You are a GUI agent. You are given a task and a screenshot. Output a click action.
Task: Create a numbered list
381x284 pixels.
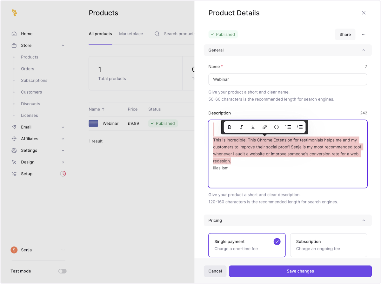click(x=300, y=127)
